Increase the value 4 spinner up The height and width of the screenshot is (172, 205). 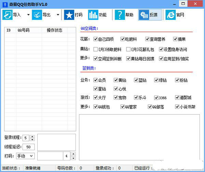[x=73, y=154]
